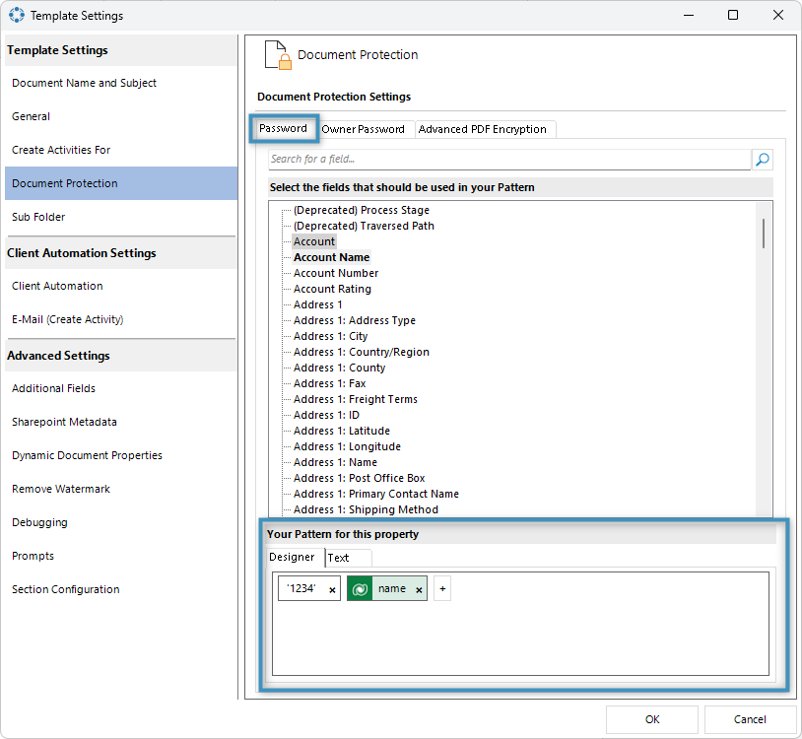Click the field list scrollbar thumb

(x=764, y=234)
